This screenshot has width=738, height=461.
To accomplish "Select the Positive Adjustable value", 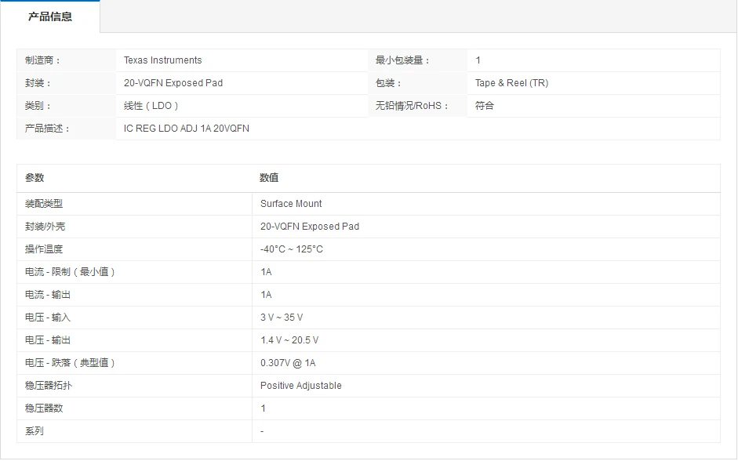I will [300, 386].
